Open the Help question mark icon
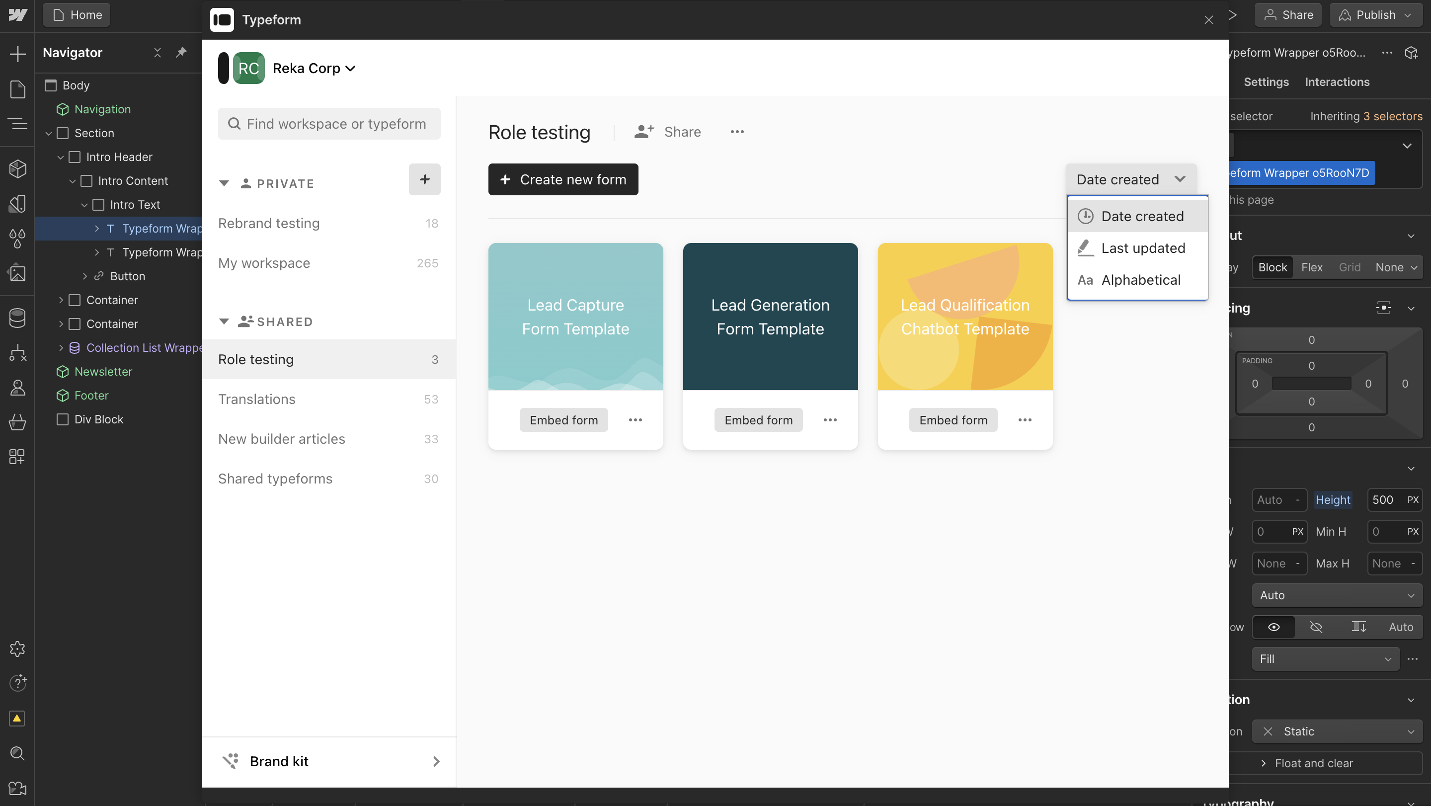Image resolution: width=1431 pixels, height=806 pixels. [x=17, y=682]
